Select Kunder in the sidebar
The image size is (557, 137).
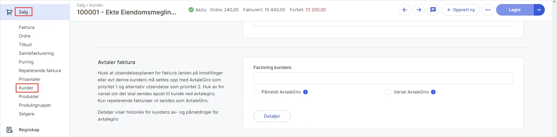pyautogui.click(x=26, y=88)
